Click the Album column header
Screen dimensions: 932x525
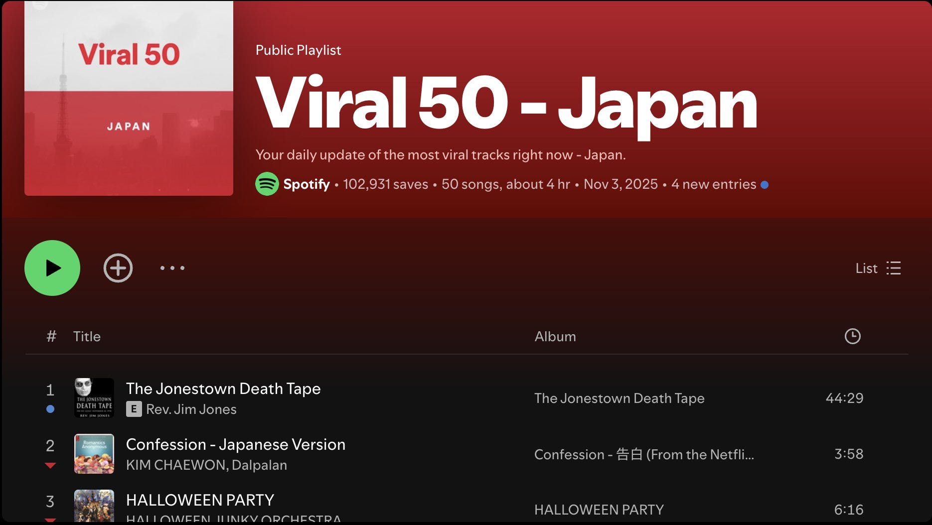click(x=555, y=336)
